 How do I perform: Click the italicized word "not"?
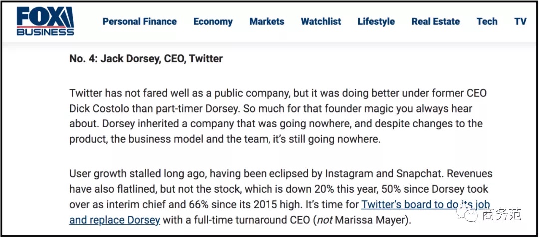click(324, 220)
